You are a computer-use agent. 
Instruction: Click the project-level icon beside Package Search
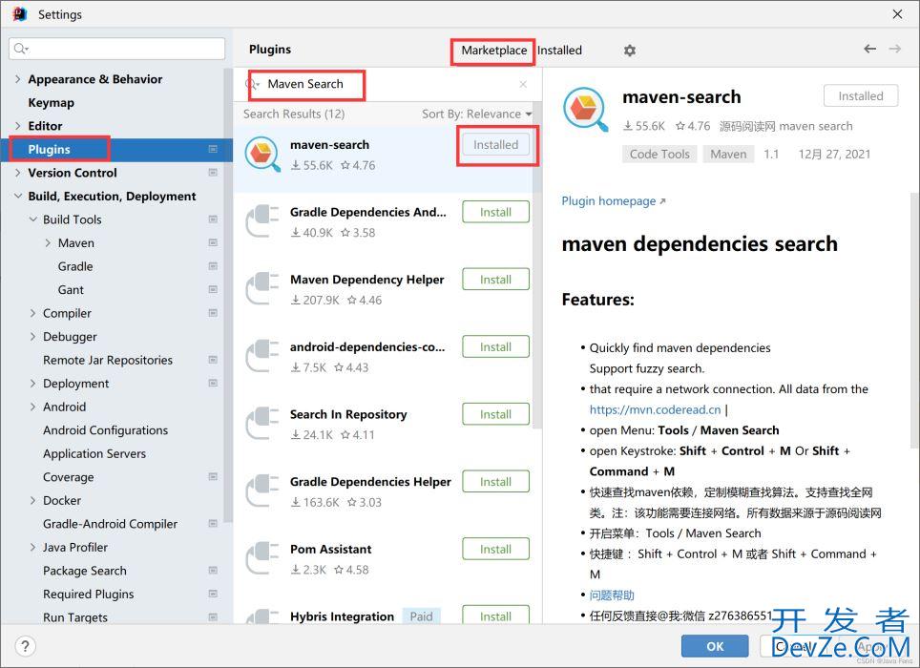coord(213,571)
